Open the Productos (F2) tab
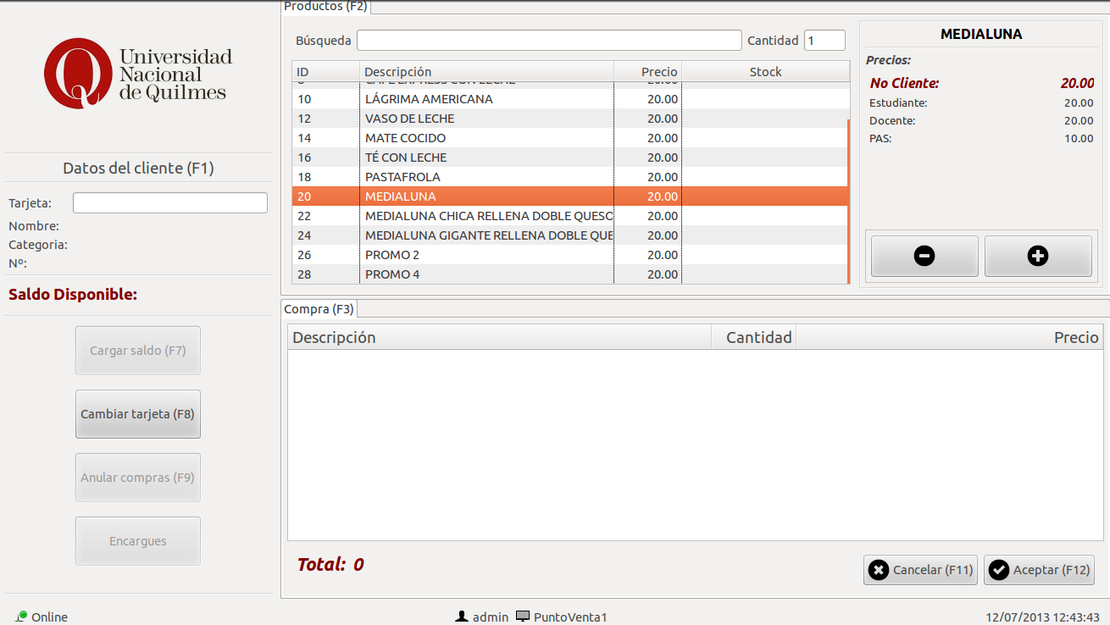 coord(325,7)
